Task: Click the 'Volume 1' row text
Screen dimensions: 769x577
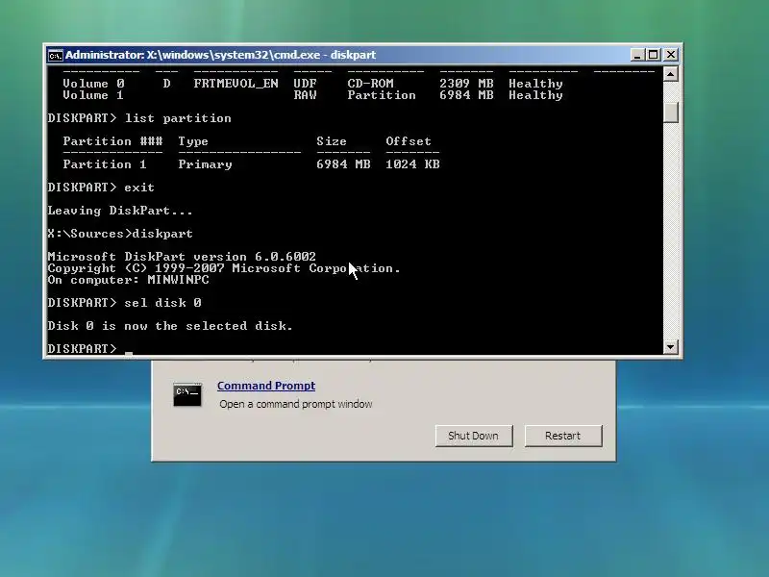Action: 312,95
